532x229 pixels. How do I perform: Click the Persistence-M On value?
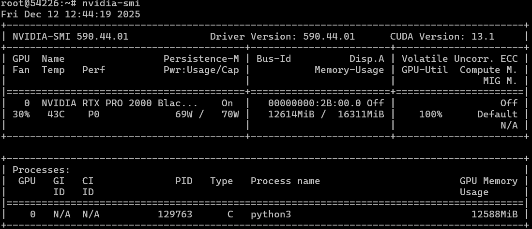click(227, 103)
